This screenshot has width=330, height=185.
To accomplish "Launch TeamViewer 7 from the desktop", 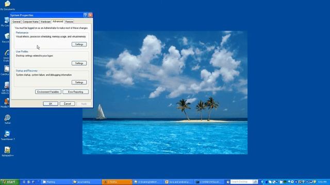I will click(8, 135).
